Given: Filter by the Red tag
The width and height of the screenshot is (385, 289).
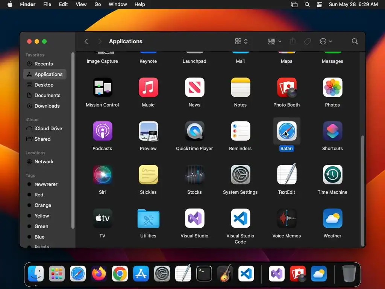Looking at the screenshot, I should (45, 195).
